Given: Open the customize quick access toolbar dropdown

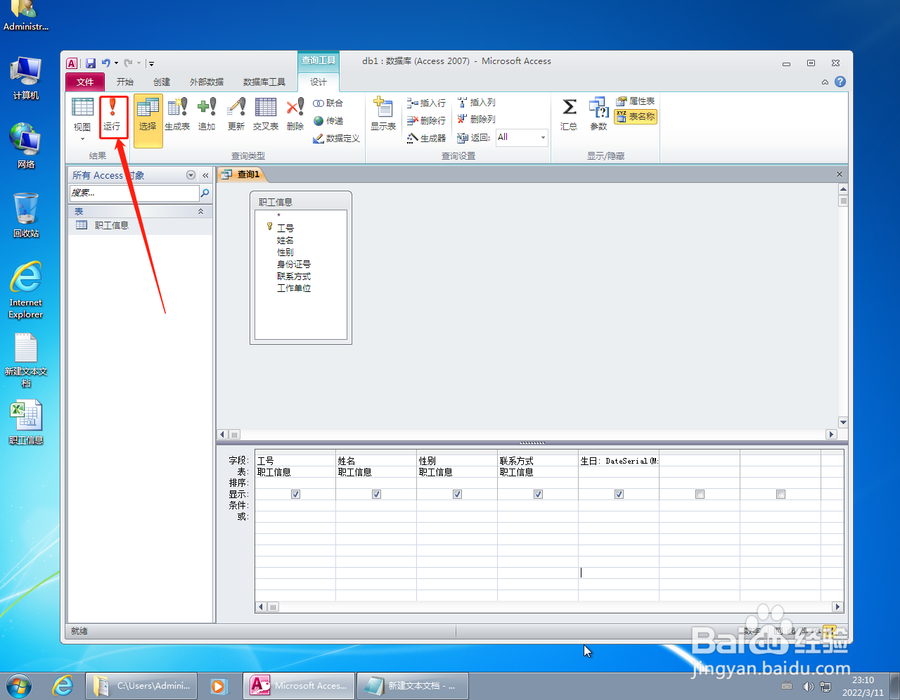Looking at the screenshot, I should [x=151, y=63].
